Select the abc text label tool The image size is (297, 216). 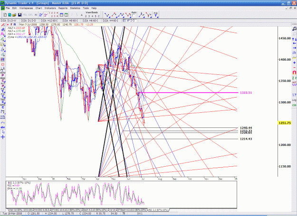tap(3, 127)
